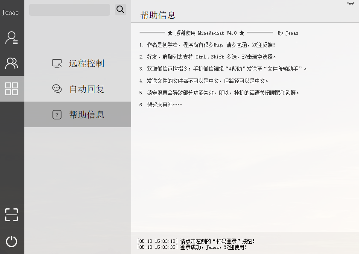Click the 感谢使用 MineWechat V4.0 title line
The image size is (359, 254).
[206, 33]
